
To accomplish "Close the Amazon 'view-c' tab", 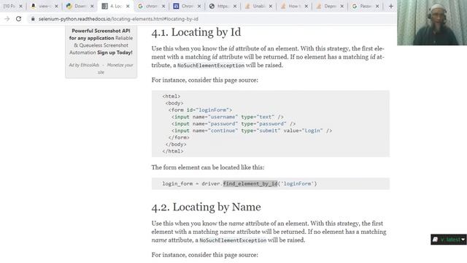I will (56, 6).
